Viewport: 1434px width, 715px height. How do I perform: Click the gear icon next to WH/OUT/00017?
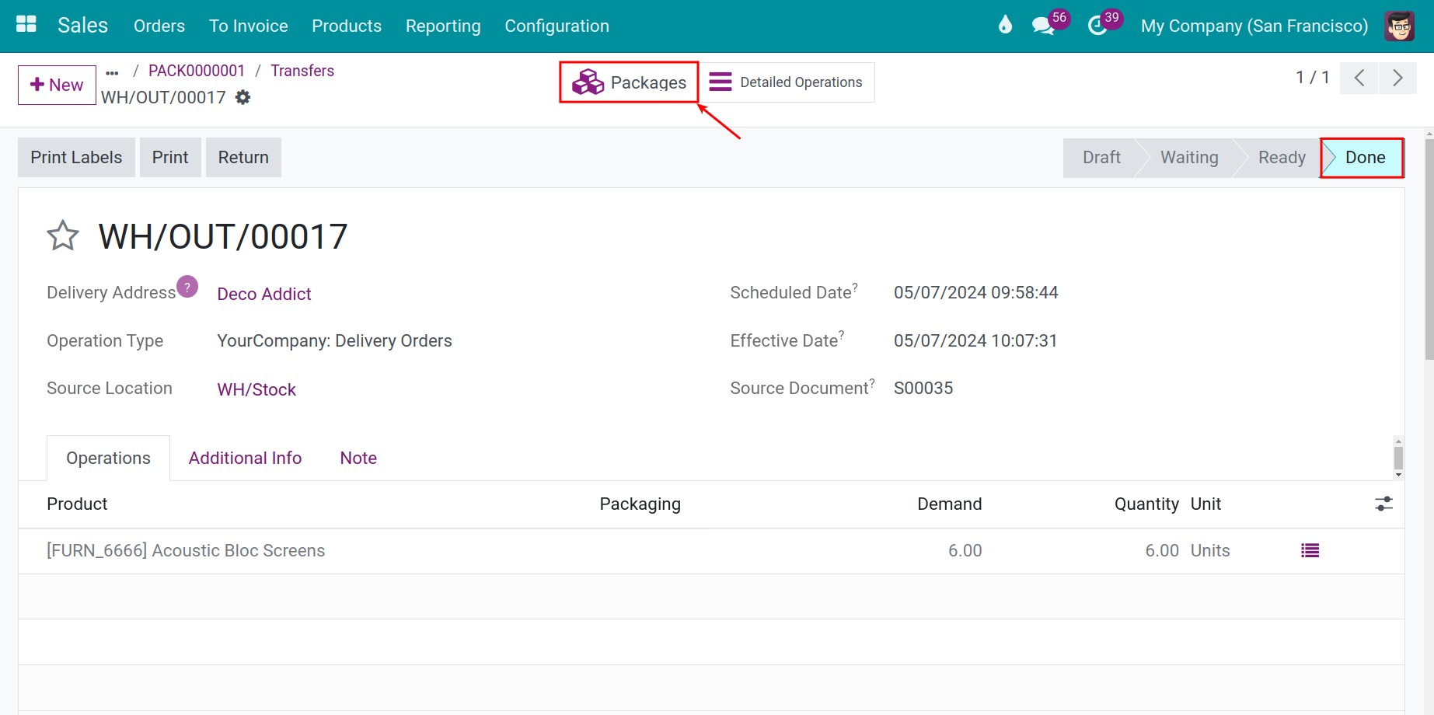click(x=243, y=97)
